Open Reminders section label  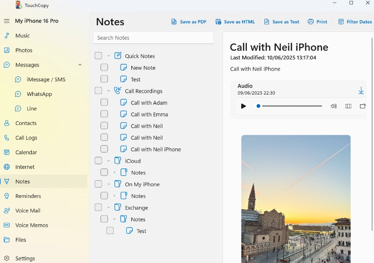click(x=28, y=196)
